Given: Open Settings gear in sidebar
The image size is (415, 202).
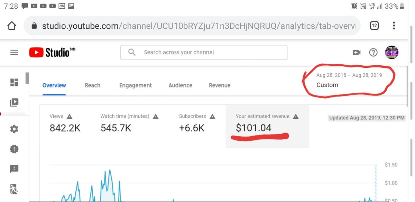Looking at the screenshot, I should tap(14, 129).
